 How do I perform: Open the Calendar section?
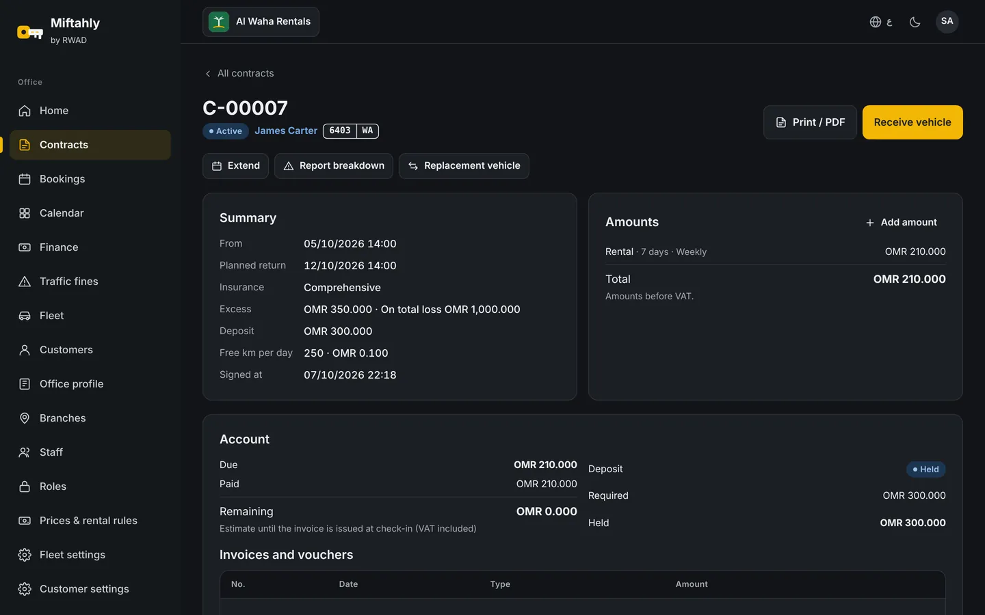90,213
